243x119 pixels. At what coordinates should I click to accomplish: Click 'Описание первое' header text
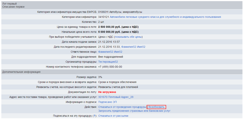pos(13,7)
